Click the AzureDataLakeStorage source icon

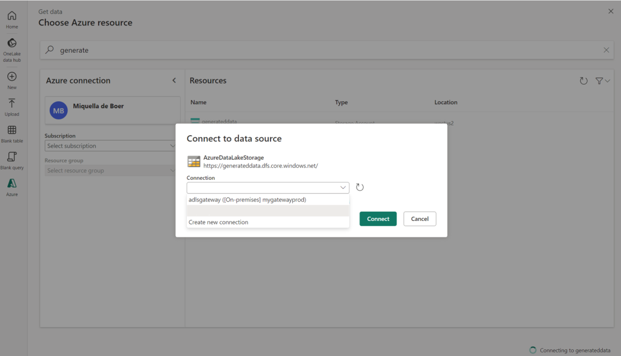pyautogui.click(x=193, y=162)
